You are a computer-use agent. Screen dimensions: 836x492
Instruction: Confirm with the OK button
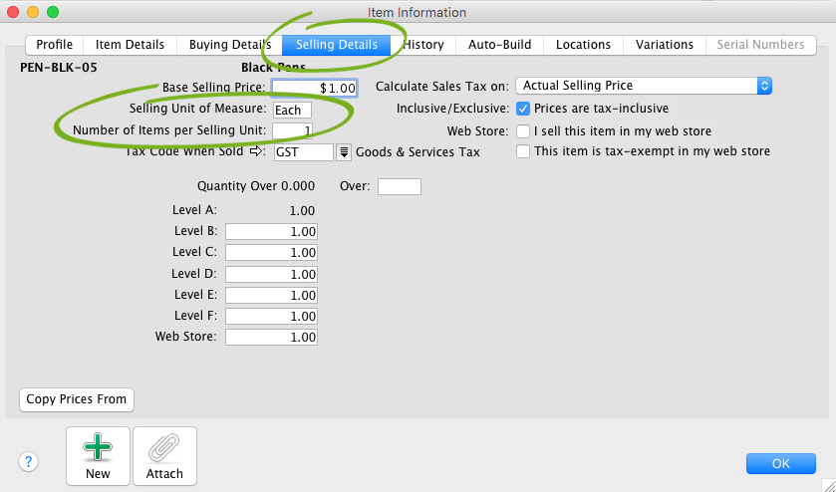pos(780,463)
